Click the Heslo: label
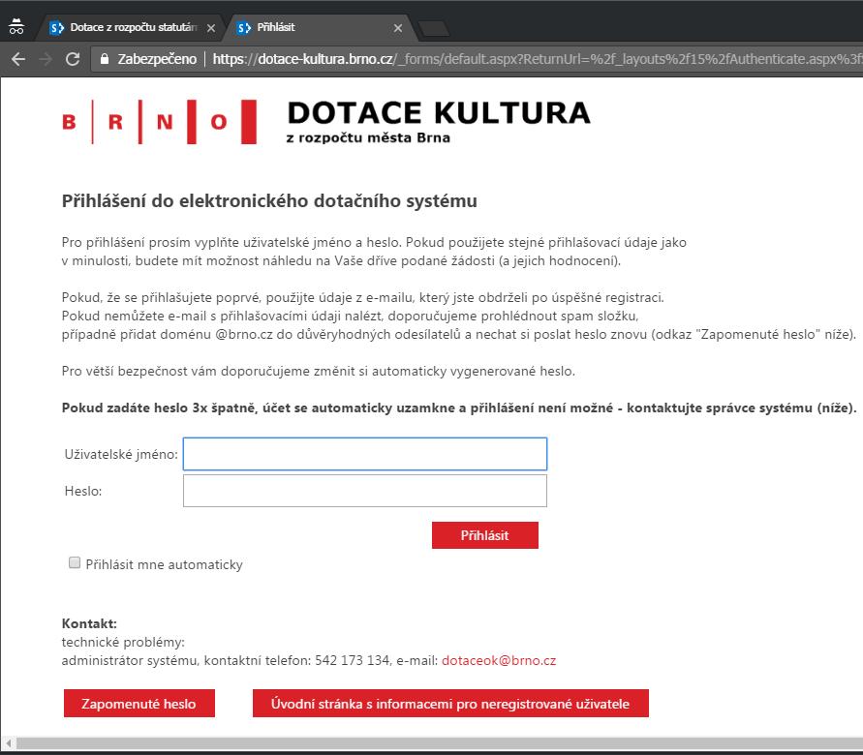The height and width of the screenshot is (755, 863). click(83, 491)
